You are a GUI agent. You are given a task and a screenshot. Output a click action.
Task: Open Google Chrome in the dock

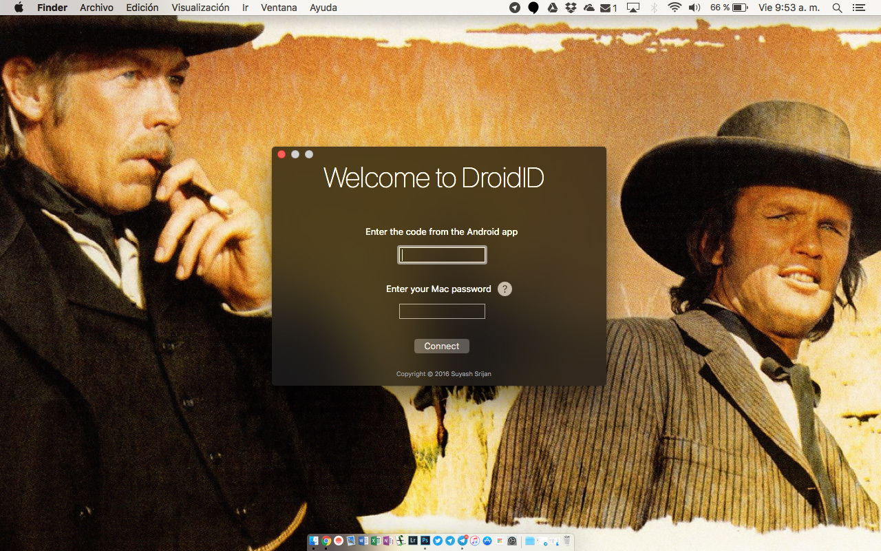click(x=326, y=541)
